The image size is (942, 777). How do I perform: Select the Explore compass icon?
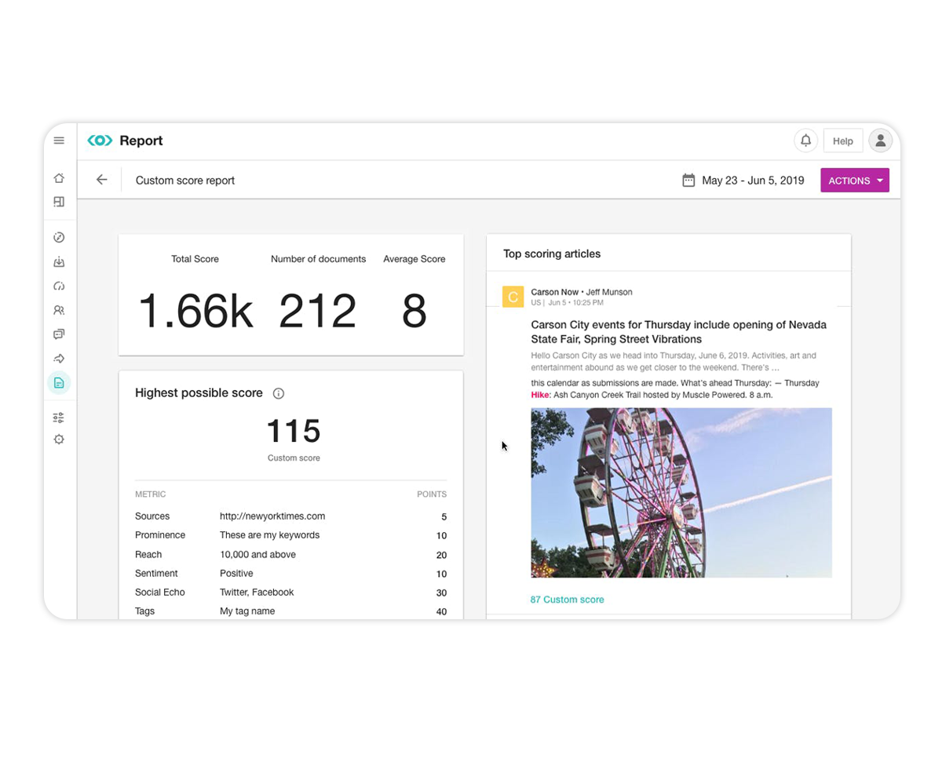(59, 237)
